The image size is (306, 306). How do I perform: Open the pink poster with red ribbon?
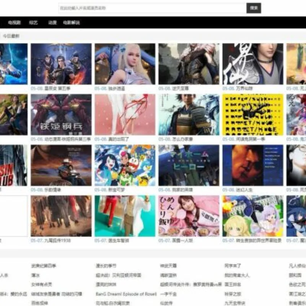[125, 114]
